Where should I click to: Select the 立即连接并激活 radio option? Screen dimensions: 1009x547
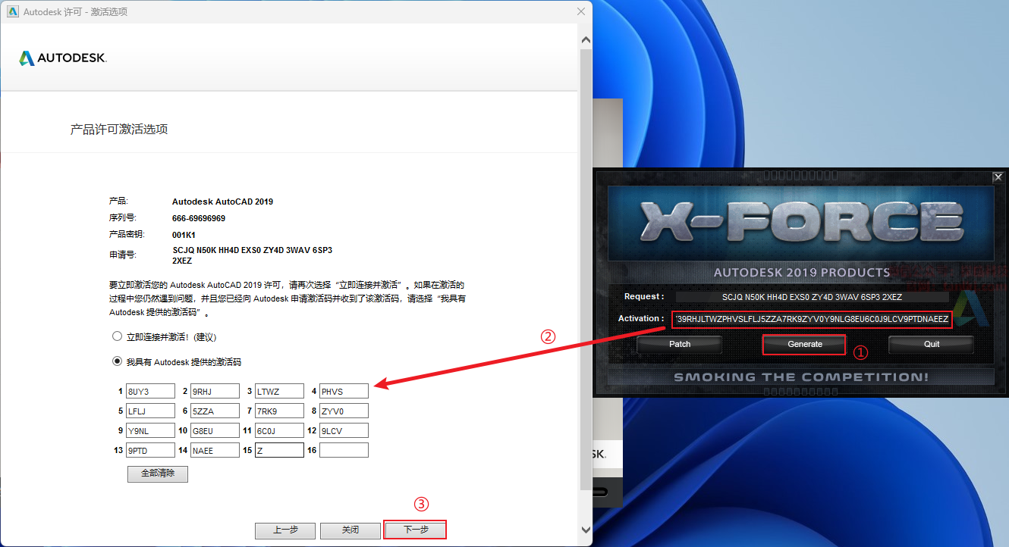point(117,336)
